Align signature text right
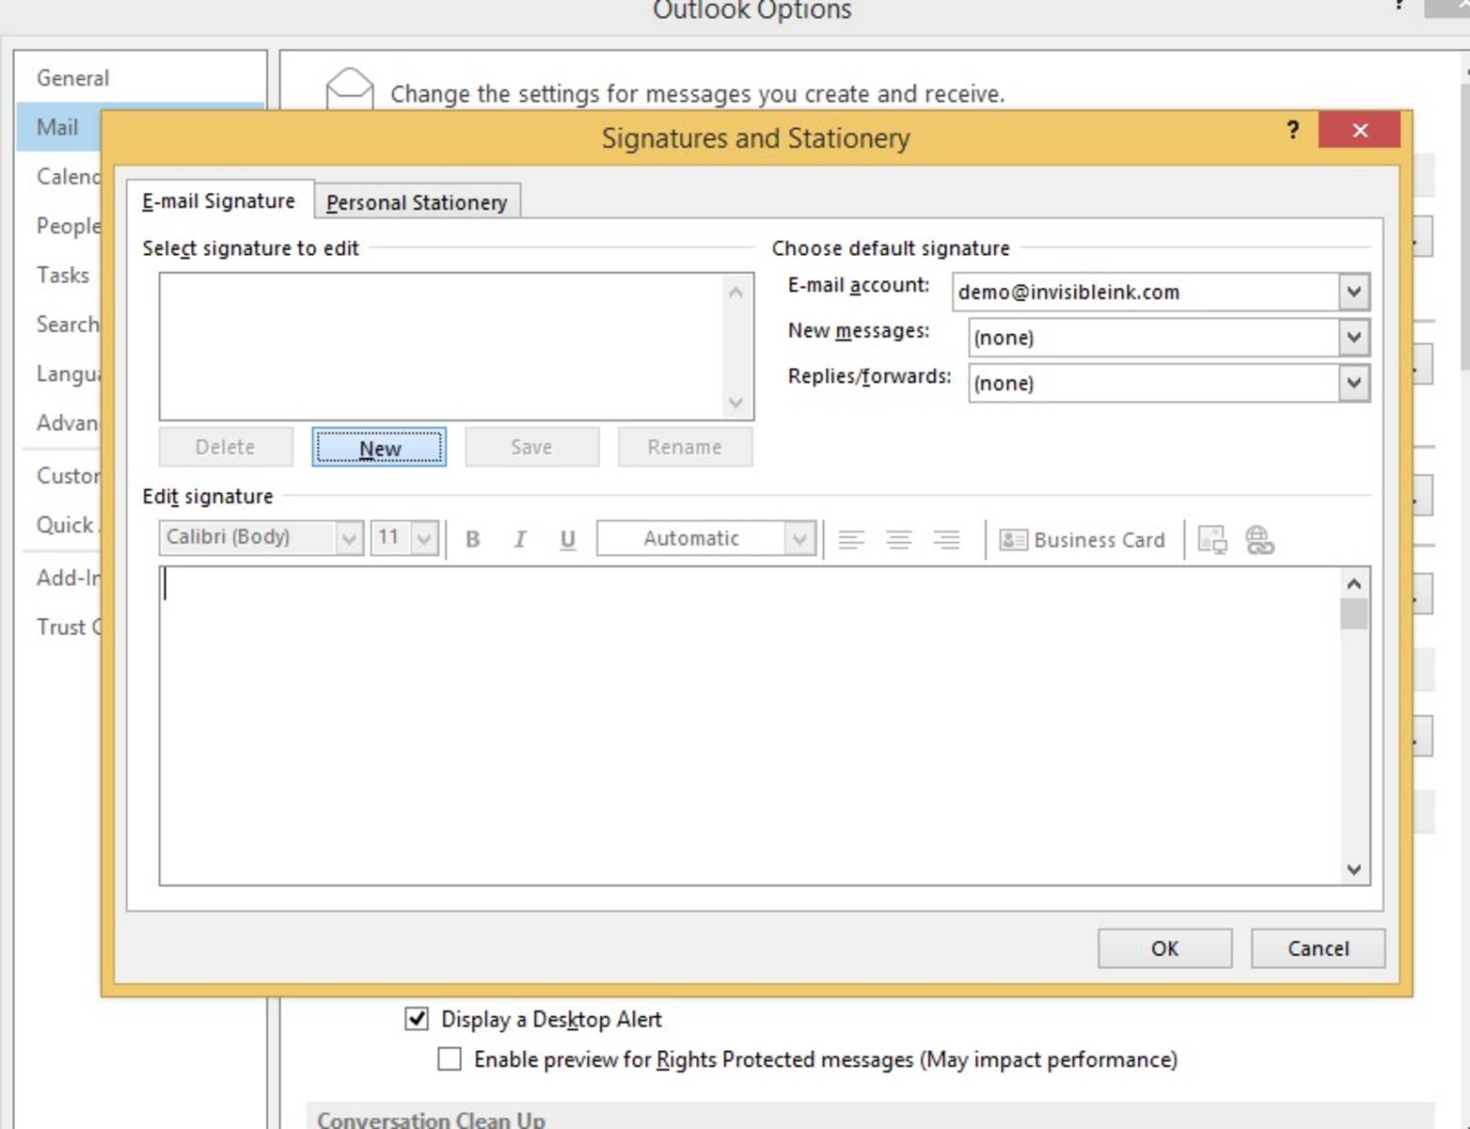 [x=946, y=539]
